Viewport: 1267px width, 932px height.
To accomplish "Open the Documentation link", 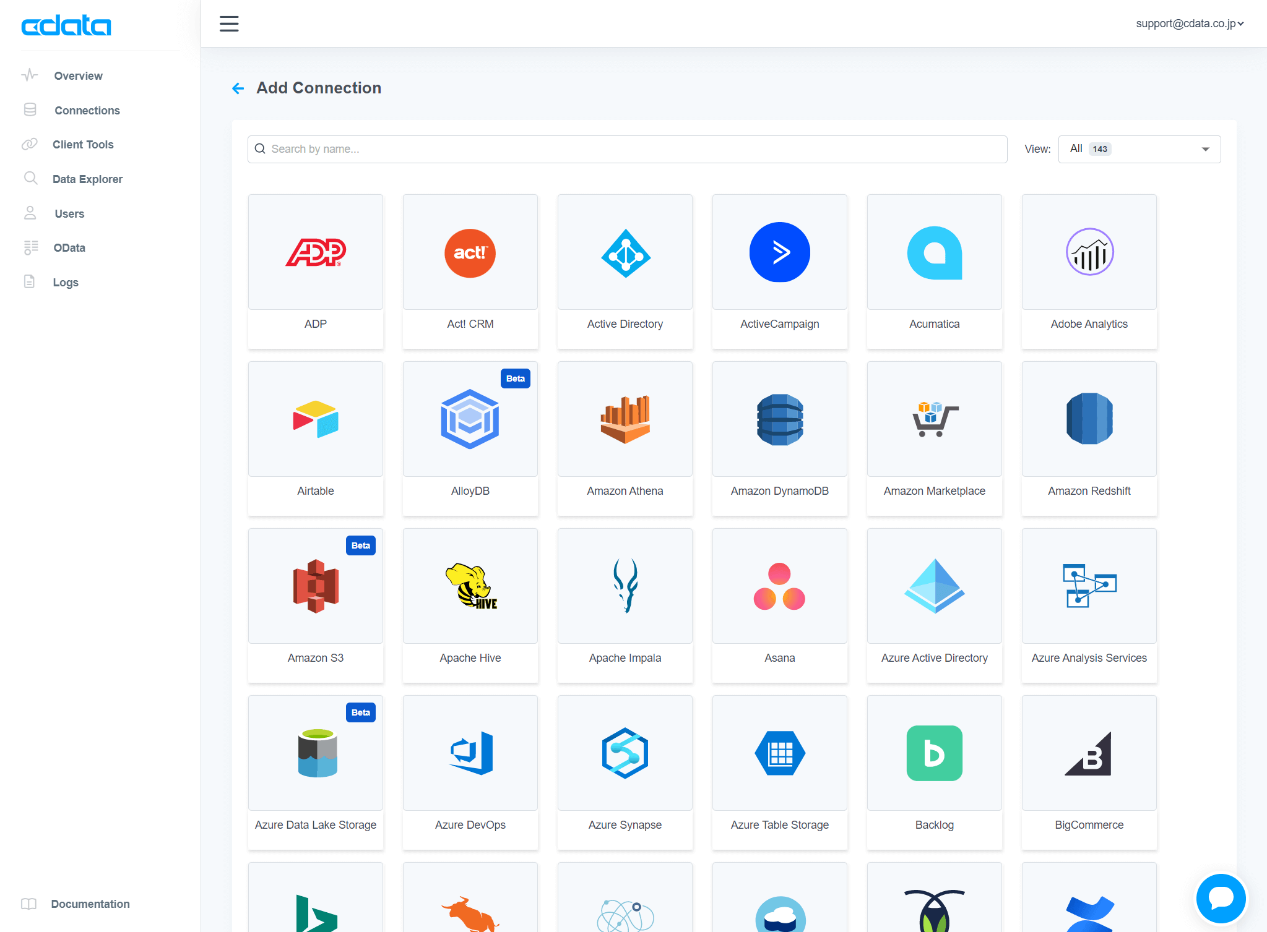I will tap(90, 904).
